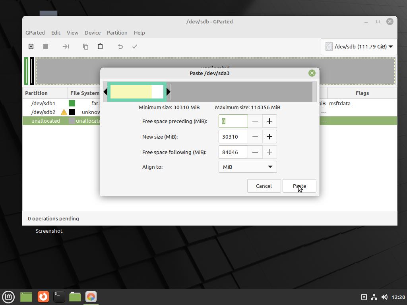The image size is (407, 305).
Task: Increase Free space preceding with plus
Action: click(x=269, y=121)
